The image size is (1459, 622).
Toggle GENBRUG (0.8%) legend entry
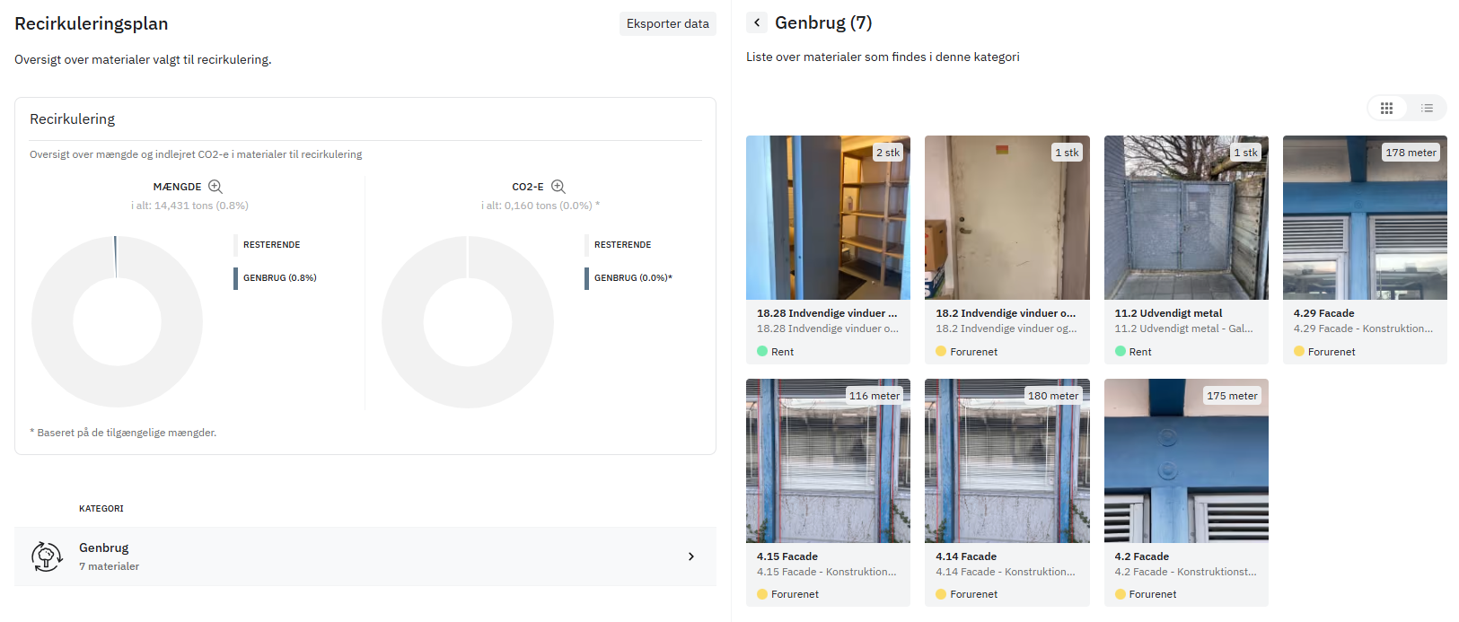[x=279, y=278]
